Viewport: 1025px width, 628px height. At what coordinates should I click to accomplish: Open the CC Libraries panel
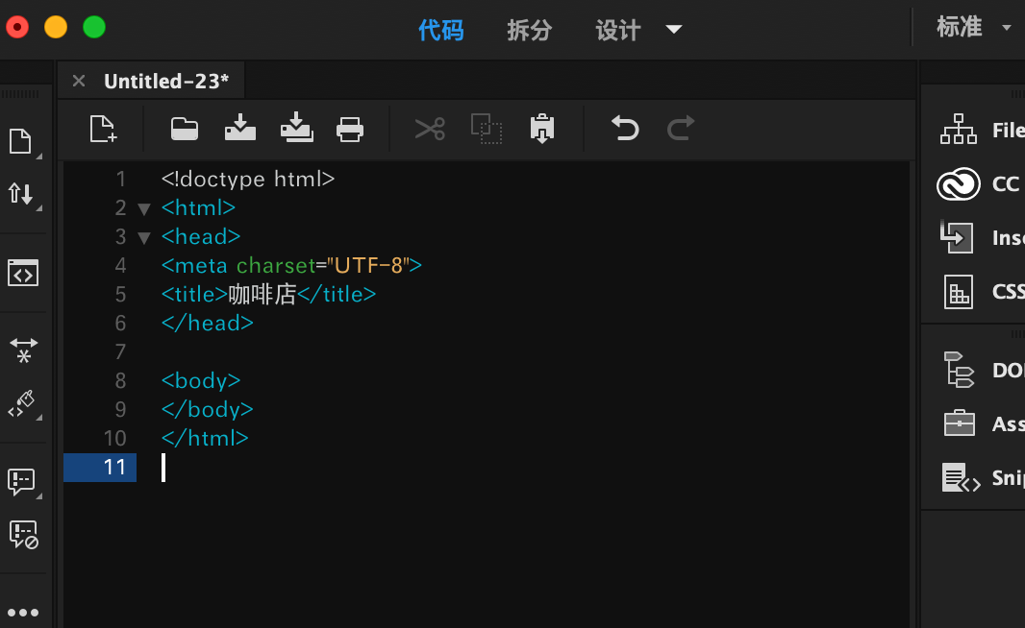click(x=979, y=183)
